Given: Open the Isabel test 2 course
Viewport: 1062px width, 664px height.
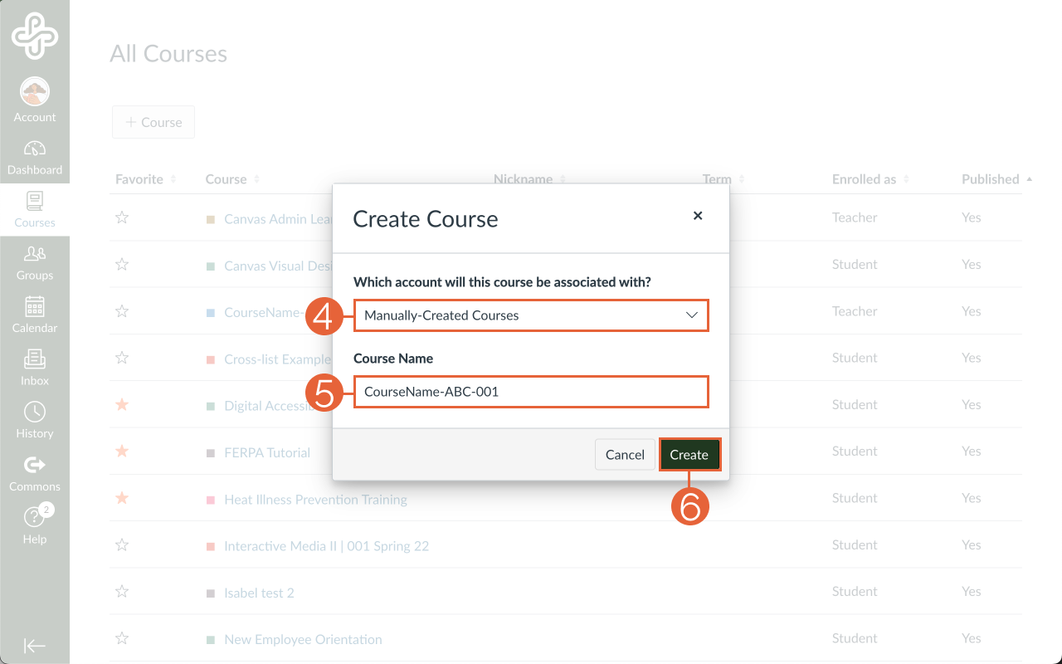Looking at the screenshot, I should tap(259, 593).
